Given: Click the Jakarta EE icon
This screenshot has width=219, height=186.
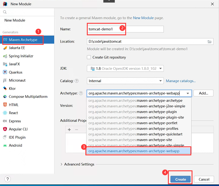Looking at the screenshot, I should pos(5,48).
